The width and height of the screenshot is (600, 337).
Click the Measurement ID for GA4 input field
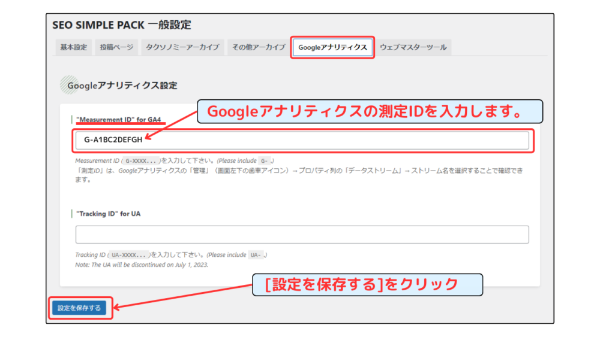302,140
